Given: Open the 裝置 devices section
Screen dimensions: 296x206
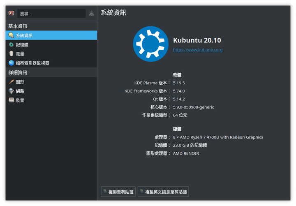Looking at the screenshot, I should click(x=51, y=100).
